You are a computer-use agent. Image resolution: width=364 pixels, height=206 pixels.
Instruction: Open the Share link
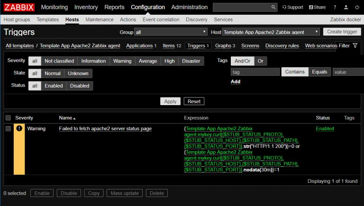point(318,7)
